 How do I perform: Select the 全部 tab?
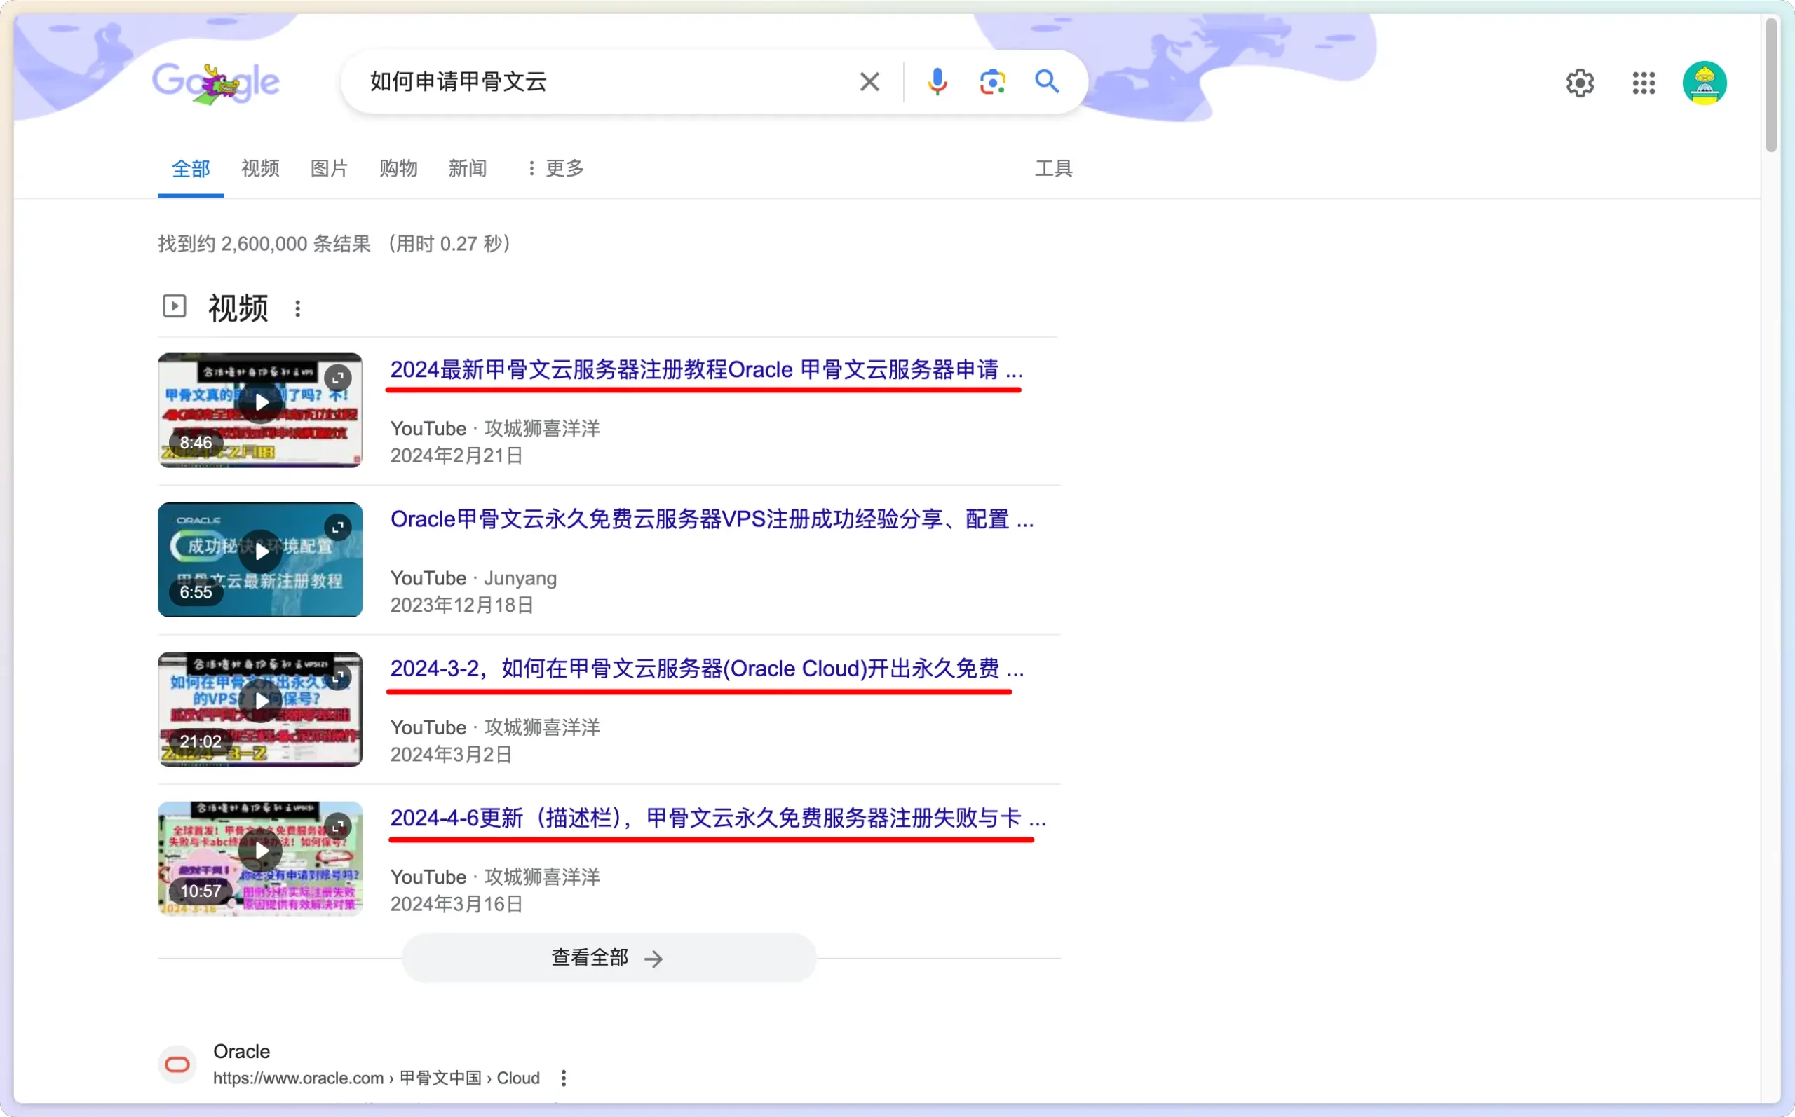191,168
